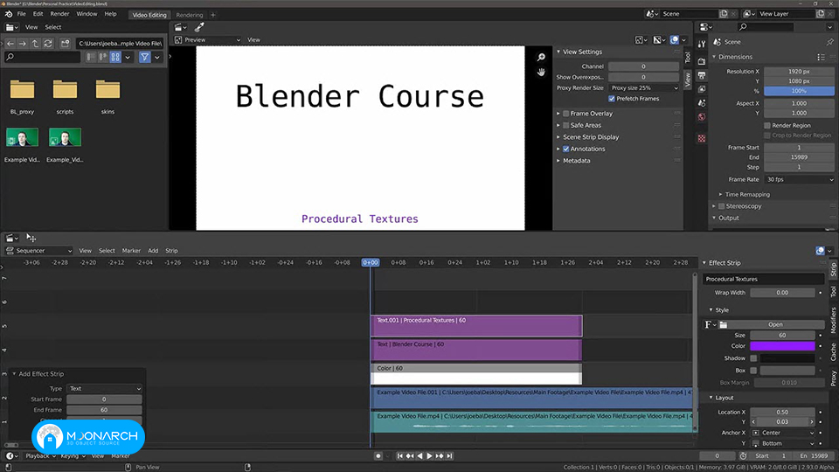Toggle file filtering funnel icon

pos(144,57)
